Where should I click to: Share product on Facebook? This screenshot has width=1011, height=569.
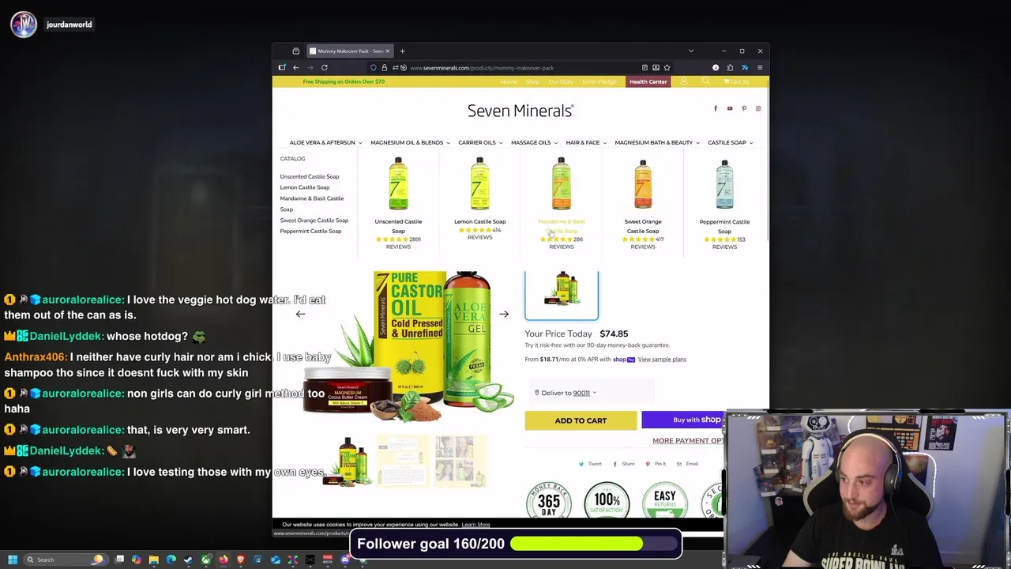(623, 464)
